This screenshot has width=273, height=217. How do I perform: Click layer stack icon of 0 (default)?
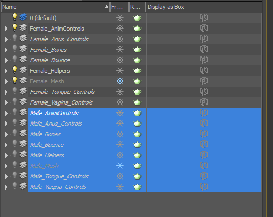click(23, 17)
